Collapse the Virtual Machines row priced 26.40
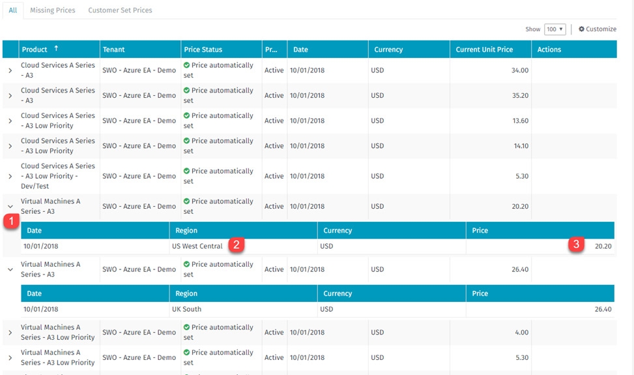 [10, 269]
